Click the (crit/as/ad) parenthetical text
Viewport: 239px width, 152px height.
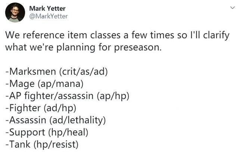click(x=83, y=72)
